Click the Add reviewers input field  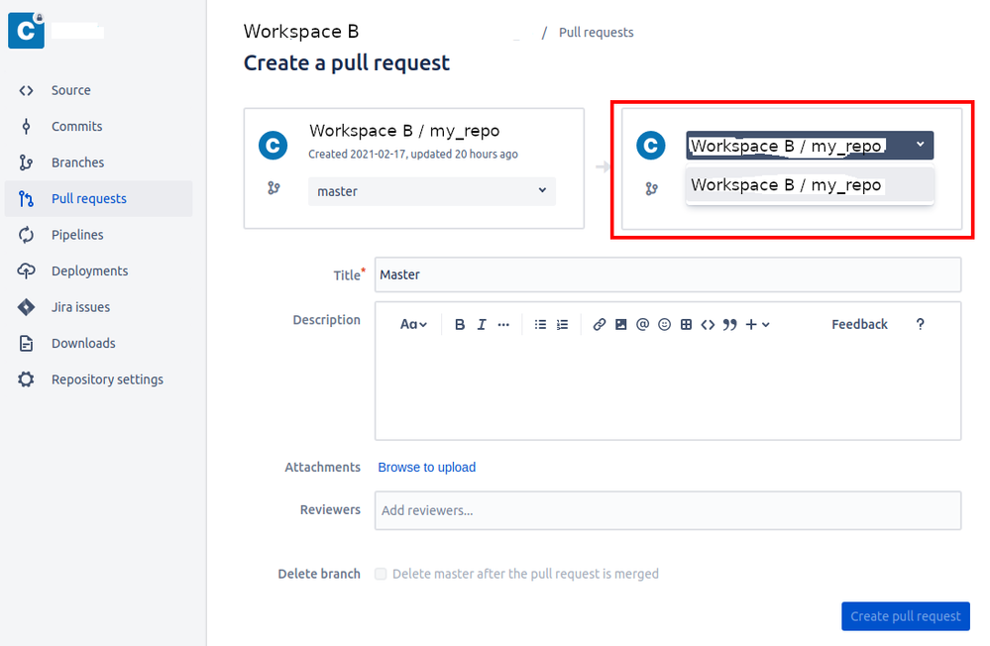tap(668, 510)
